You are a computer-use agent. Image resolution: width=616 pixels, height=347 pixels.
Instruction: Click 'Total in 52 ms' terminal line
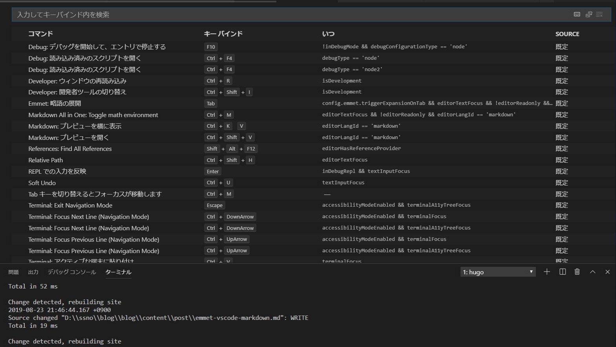(x=33, y=286)
